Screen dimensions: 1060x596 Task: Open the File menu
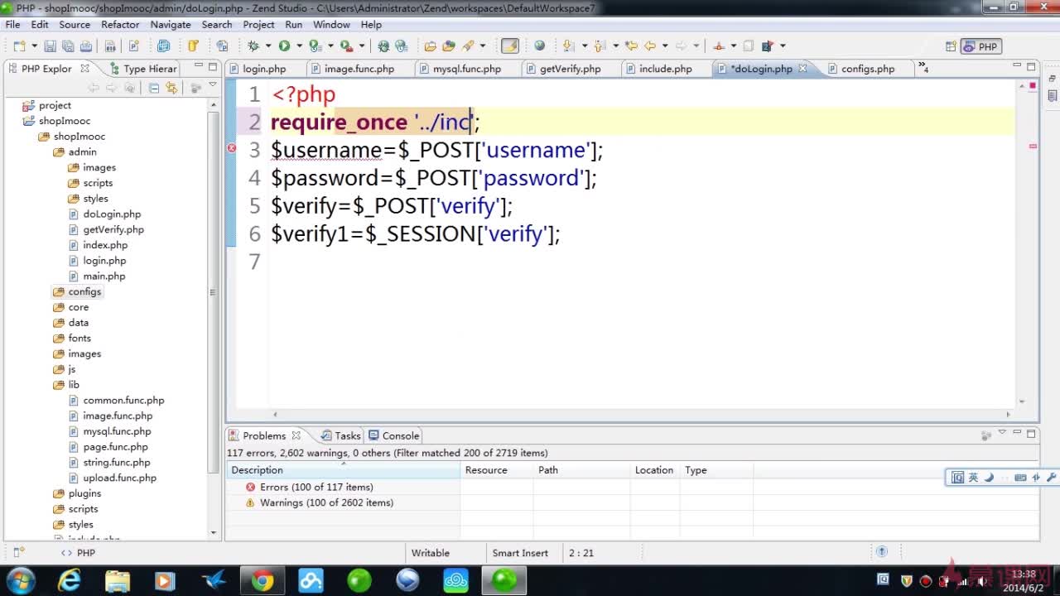click(12, 25)
